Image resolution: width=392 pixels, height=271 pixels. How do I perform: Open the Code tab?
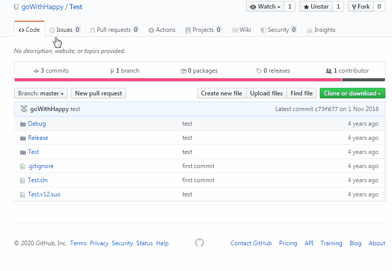pos(29,30)
